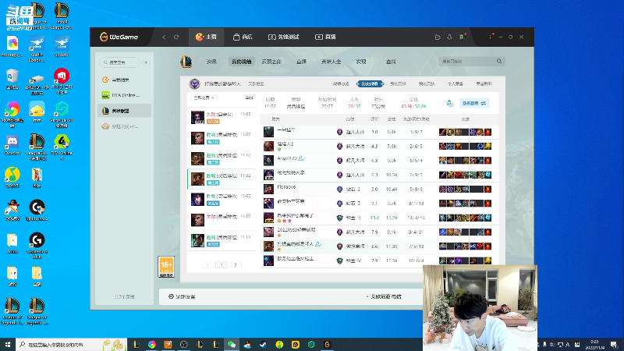
Task: Click the plus button beside the sidebar search
Action: (x=146, y=62)
